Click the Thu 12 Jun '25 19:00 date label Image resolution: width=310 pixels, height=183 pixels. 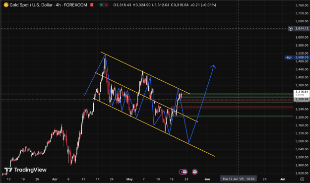coord(239,179)
